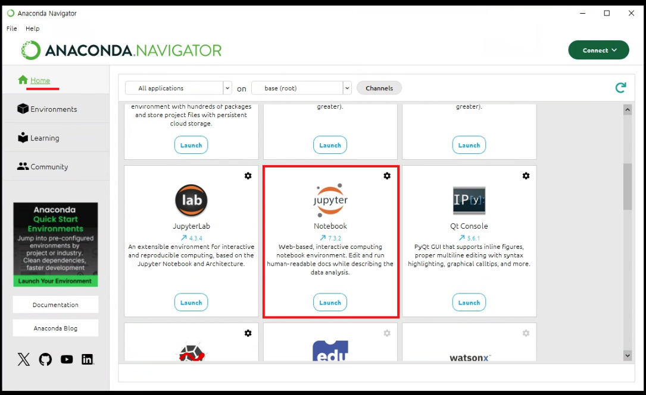Open the Documentation button

pos(55,305)
